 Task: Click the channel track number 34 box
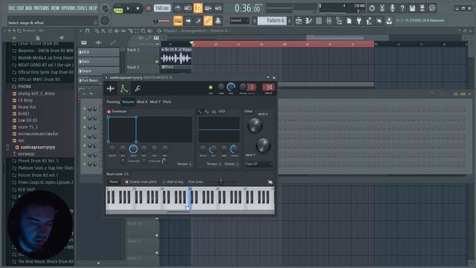268,88
